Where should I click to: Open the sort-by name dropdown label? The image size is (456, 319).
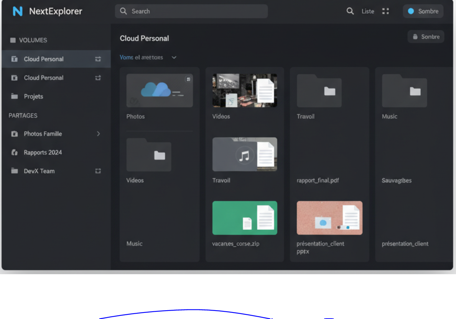(142, 57)
